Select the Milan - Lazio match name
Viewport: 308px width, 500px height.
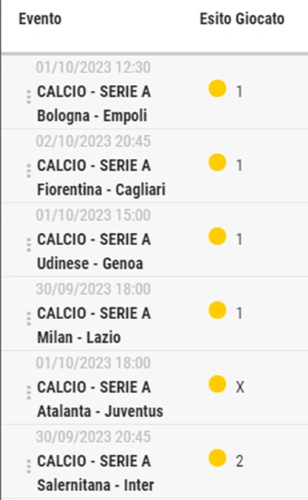79,338
